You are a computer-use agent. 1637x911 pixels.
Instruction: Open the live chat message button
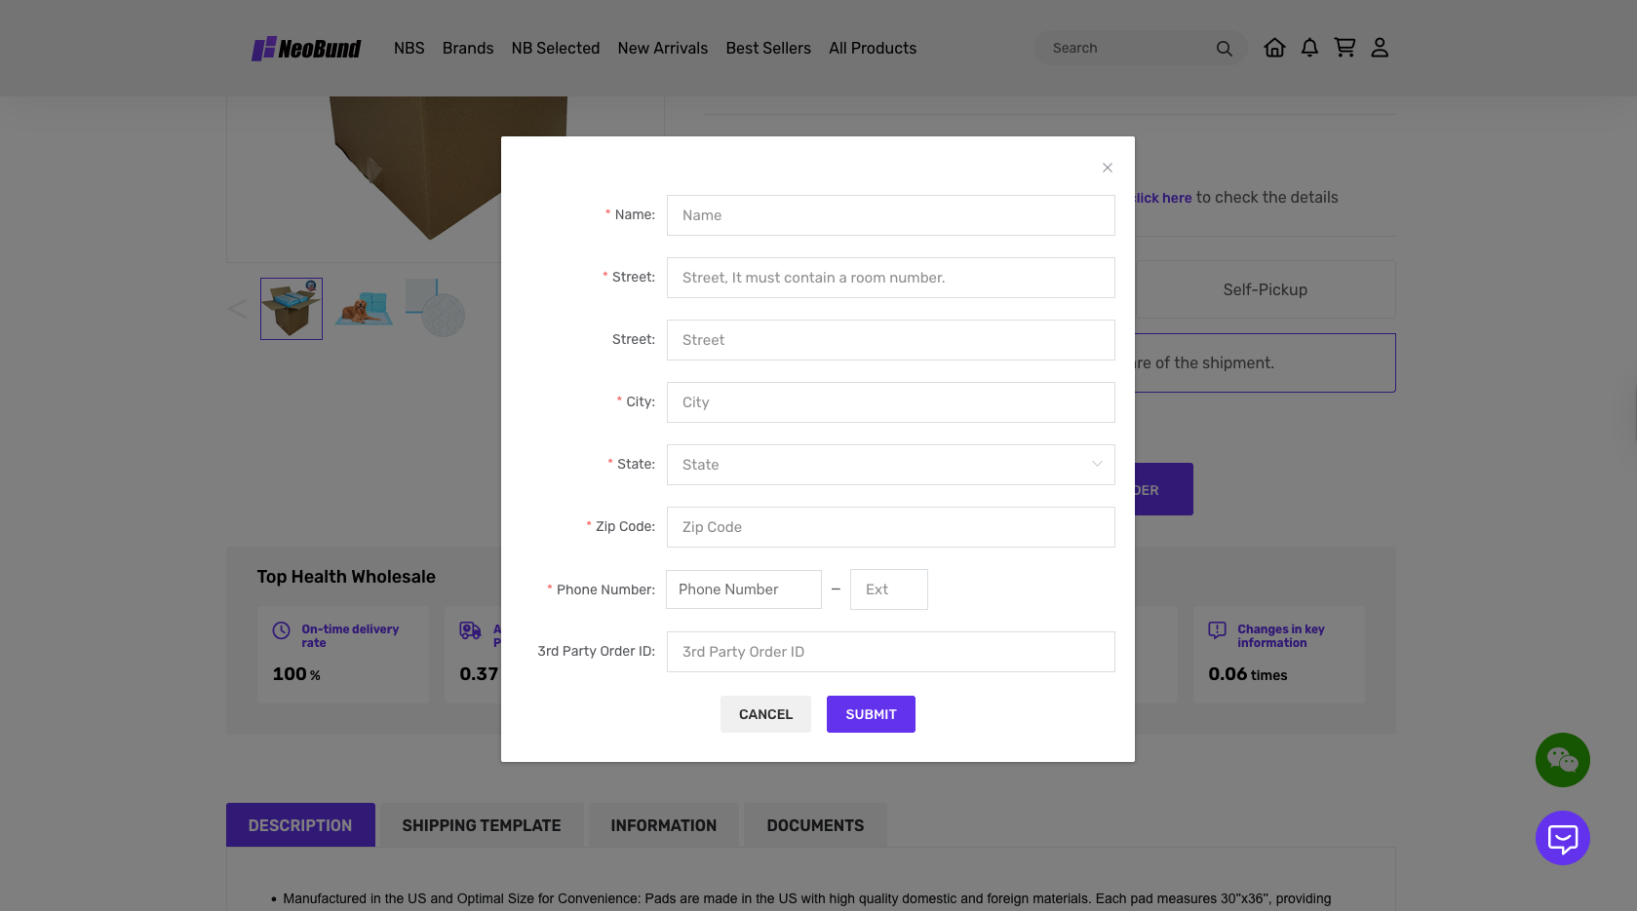pos(1562,838)
